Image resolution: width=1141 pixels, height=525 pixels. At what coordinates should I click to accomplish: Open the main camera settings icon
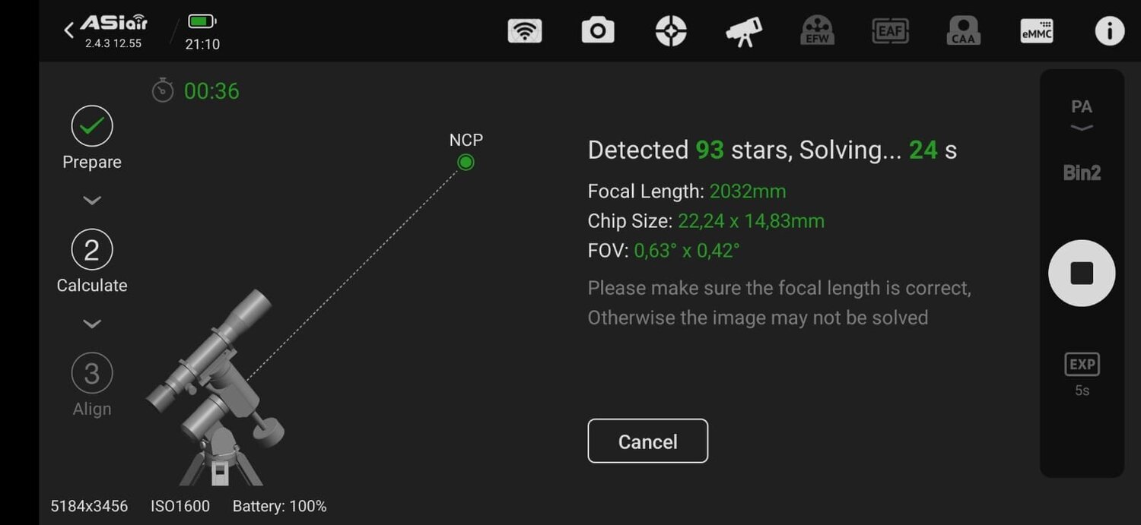tap(597, 31)
